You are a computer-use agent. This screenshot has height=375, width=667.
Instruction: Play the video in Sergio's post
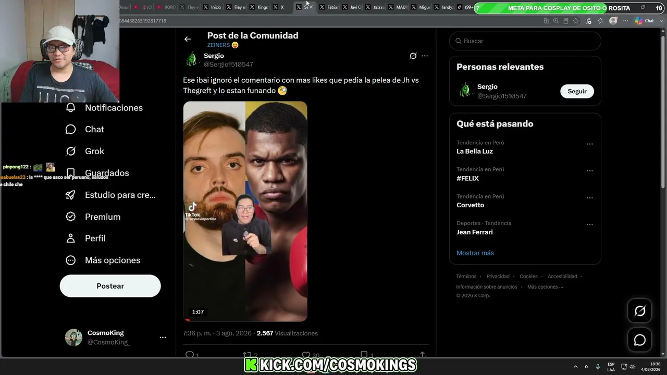[x=245, y=211]
